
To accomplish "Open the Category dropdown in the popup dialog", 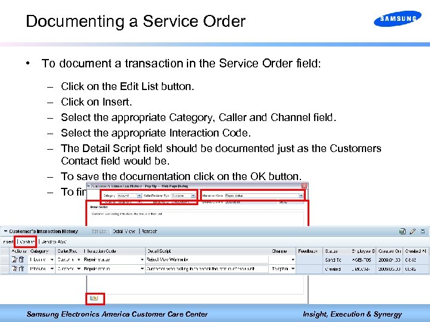I will (139, 196).
